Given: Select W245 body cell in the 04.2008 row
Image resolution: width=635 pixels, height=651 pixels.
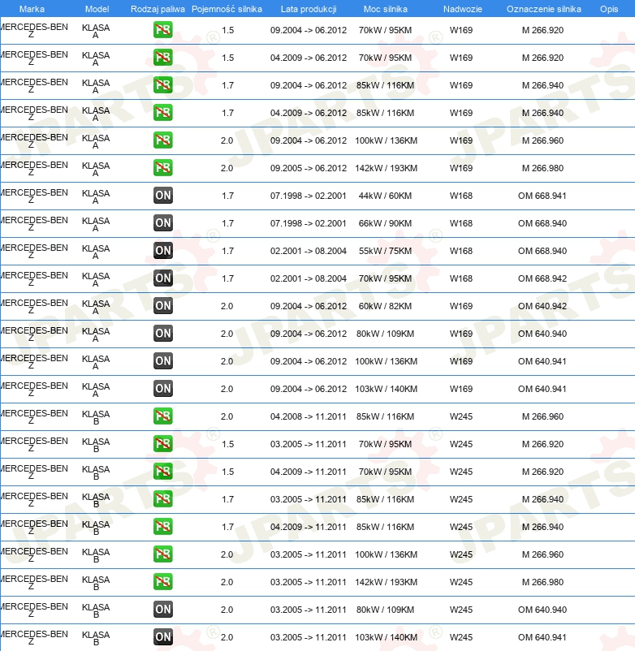Looking at the screenshot, I should tap(461, 416).
